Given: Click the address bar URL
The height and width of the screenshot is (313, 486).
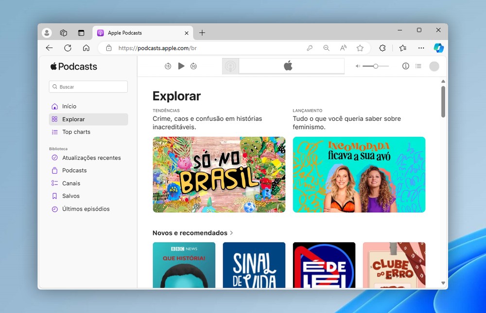Looking at the screenshot, I should pos(157,48).
